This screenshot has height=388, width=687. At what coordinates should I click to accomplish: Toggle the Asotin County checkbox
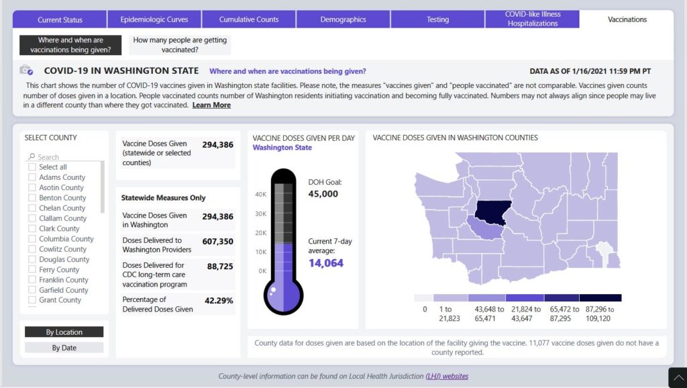click(x=32, y=187)
